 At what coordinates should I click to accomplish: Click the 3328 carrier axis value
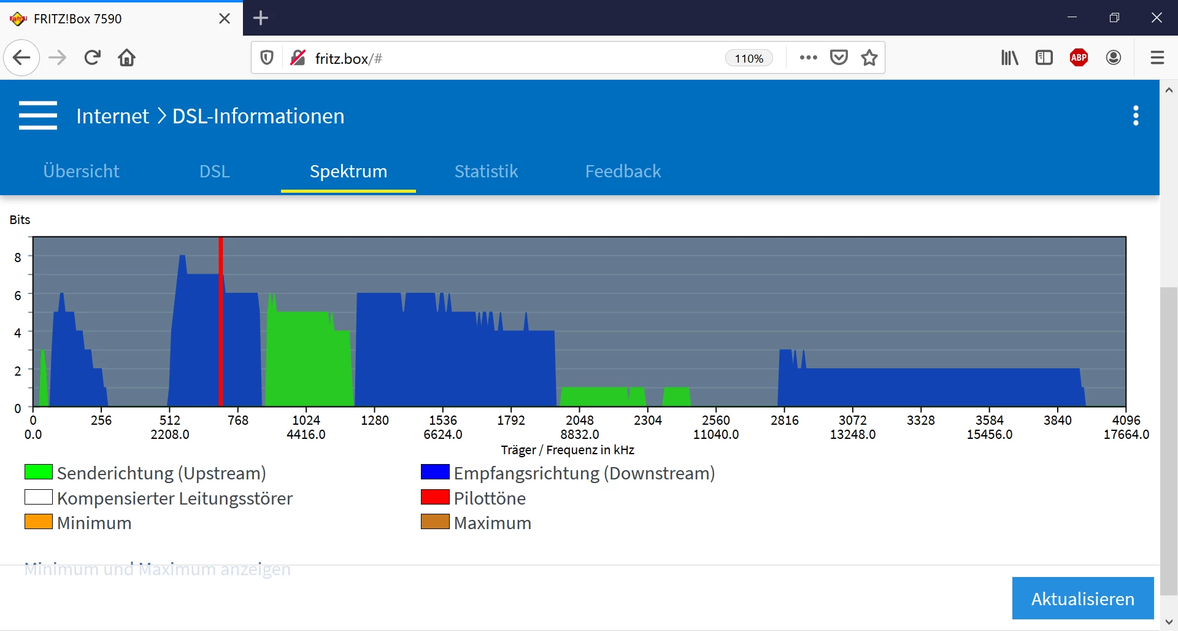(x=921, y=420)
